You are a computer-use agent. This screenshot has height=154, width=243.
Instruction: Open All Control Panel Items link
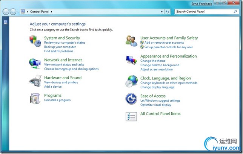[160, 114]
